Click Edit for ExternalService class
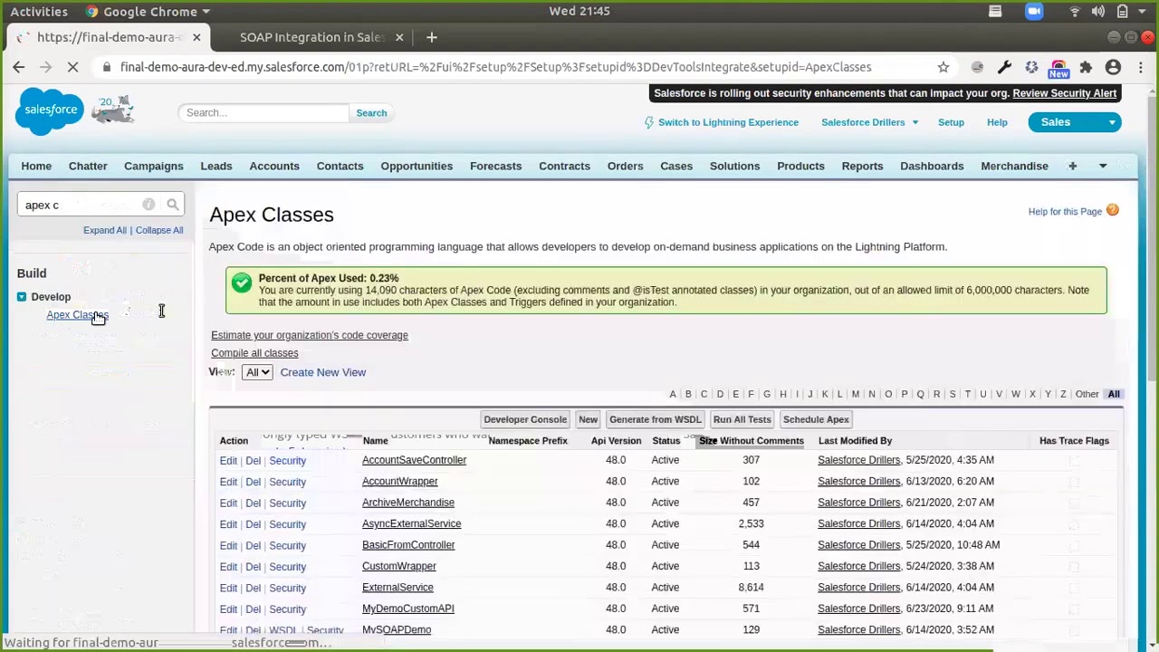Image resolution: width=1159 pixels, height=652 pixels. pyautogui.click(x=228, y=588)
